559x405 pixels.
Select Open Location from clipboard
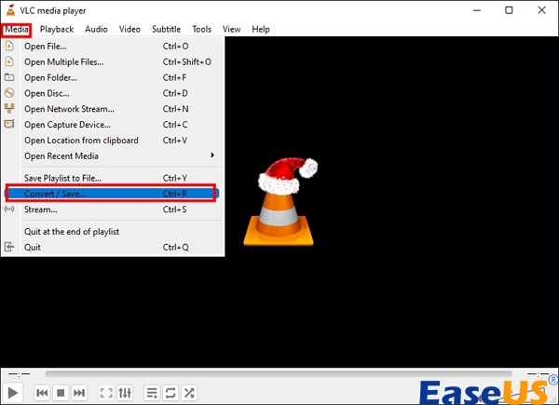(113, 140)
